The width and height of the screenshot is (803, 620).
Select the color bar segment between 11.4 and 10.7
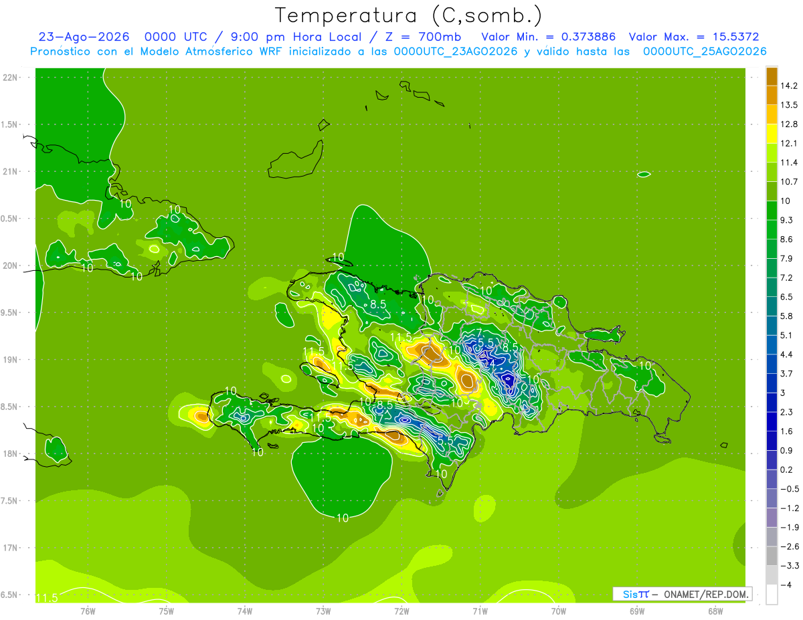point(772,172)
